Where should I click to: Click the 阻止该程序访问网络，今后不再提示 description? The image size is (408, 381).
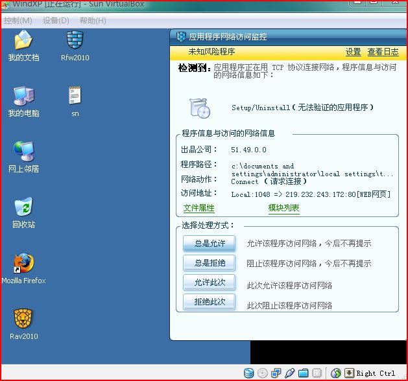[x=309, y=264]
